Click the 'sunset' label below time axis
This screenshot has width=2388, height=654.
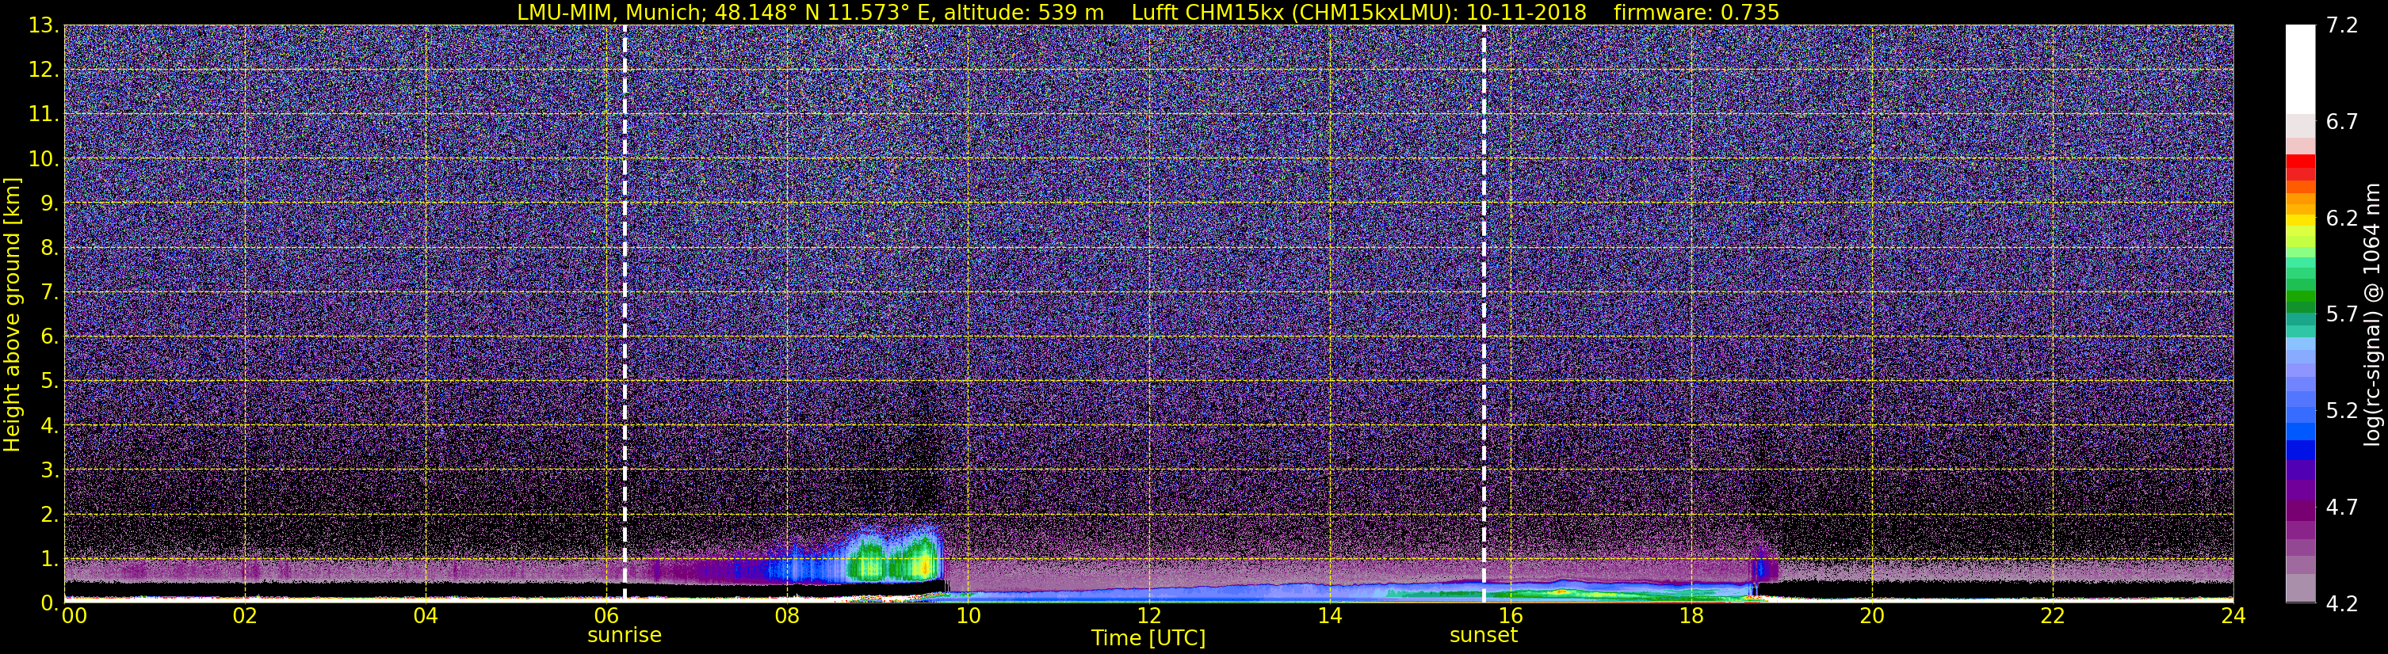(1483, 636)
